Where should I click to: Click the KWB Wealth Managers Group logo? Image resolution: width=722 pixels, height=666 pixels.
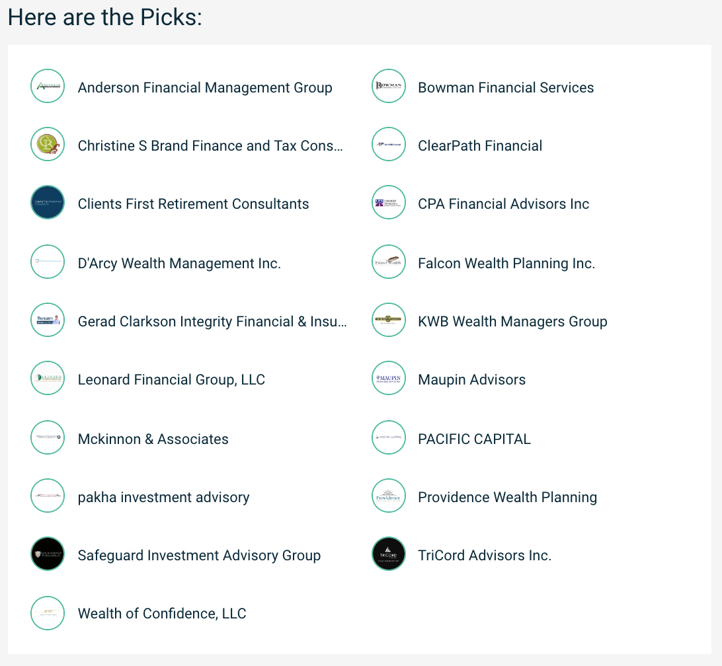pyautogui.click(x=389, y=320)
